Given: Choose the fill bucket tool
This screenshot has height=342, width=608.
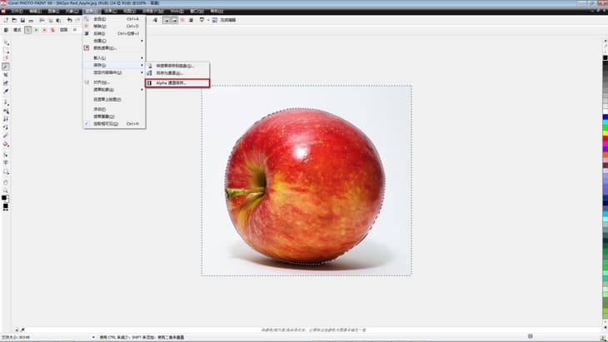Looking at the screenshot, I should click(x=6, y=143).
